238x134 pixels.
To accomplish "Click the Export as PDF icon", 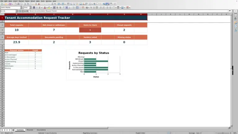I will click(15, 4).
